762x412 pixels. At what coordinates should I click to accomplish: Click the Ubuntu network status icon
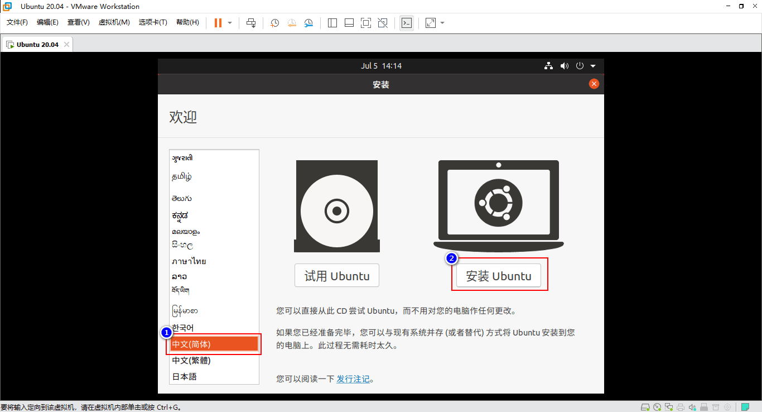[x=549, y=66]
